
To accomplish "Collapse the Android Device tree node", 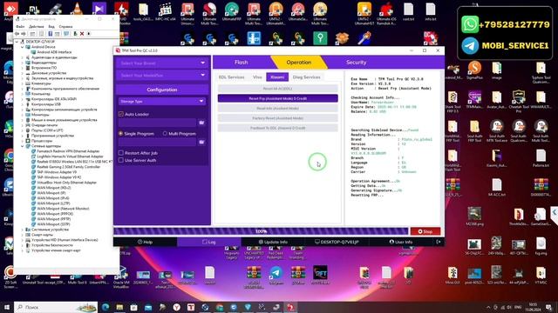I will click(x=22, y=47).
